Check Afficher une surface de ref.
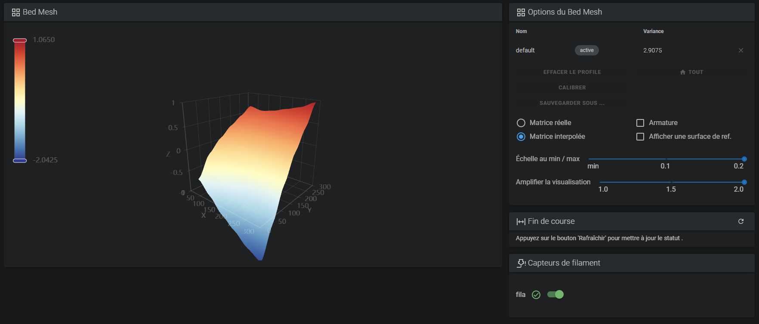This screenshot has width=759, height=324. 640,137
